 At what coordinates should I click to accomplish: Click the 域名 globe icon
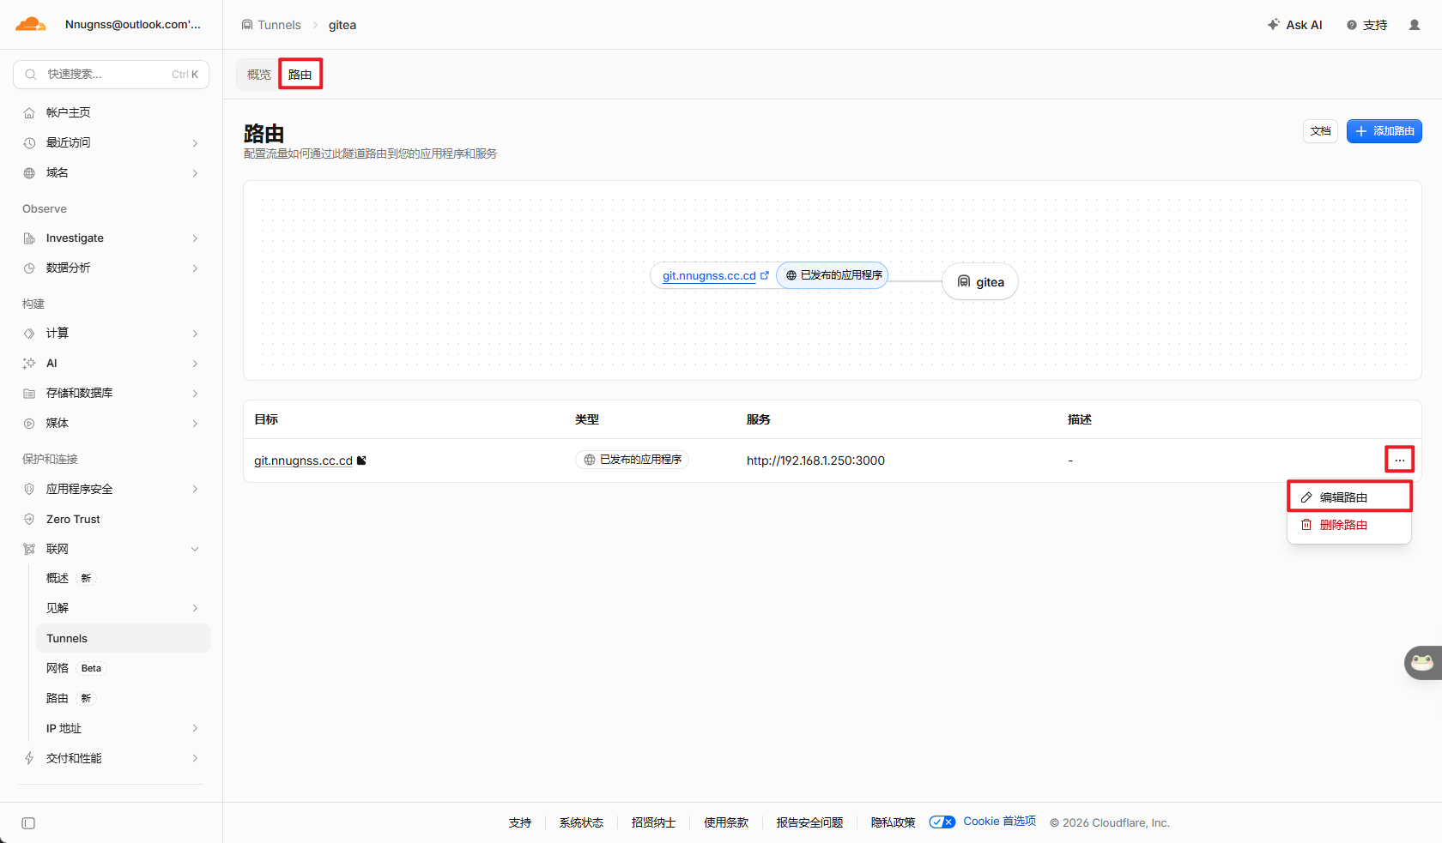point(29,172)
